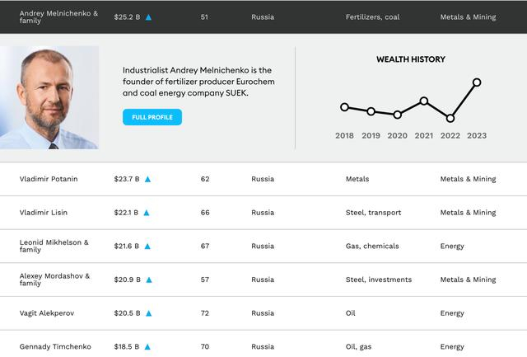Click blue up arrow beside $25.2 B
This screenshot has width=527, height=357.
pyautogui.click(x=148, y=16)
